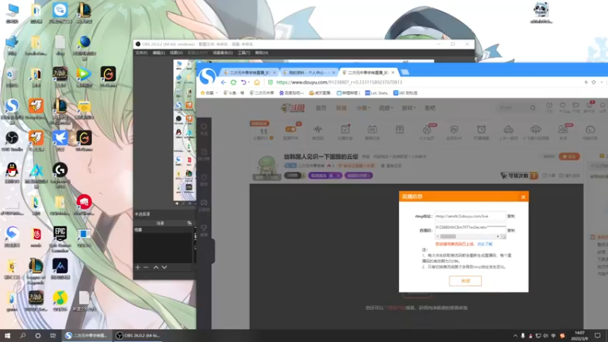The width and height of the screenshot is (608, 342).
Task: Click the green security shield in address bar
Action: (x=271, y=82)
